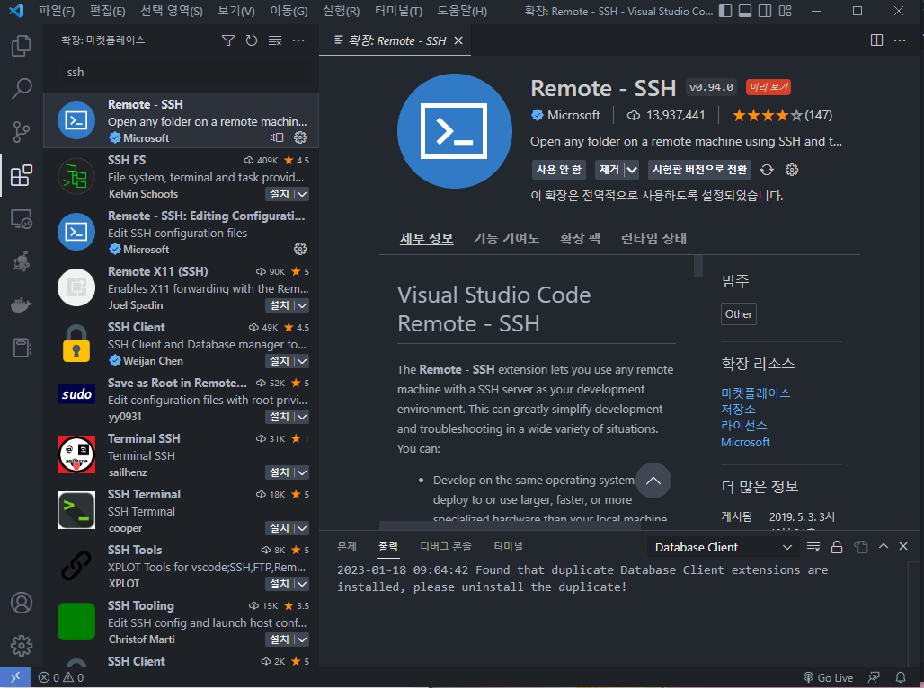The image size is (924, 688).
Task: Open install dropdown arrow for Remote X11 (SSH)
Action: pyautogui.click(x=302, y=305)
